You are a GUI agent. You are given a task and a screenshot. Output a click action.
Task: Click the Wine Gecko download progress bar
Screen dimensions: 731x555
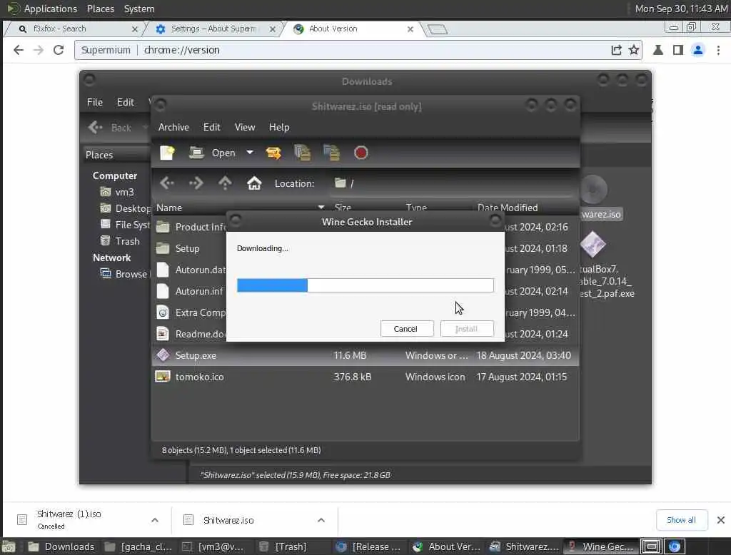[365, 285]
